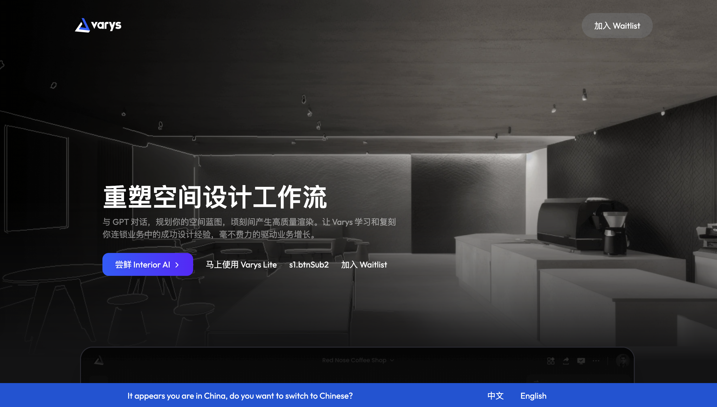Click 加入 Waitlist link beside s1.btnSub2
717x407 pixels.
click(364, 264)
